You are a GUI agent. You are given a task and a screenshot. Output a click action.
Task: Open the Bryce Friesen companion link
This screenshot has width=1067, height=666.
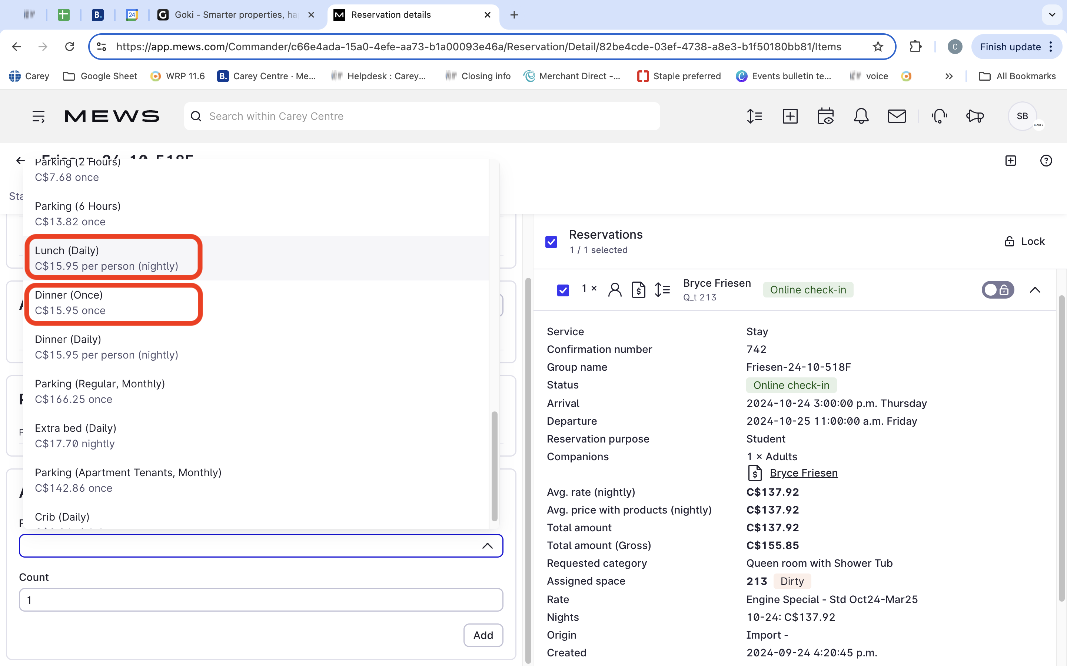(803, 473)
